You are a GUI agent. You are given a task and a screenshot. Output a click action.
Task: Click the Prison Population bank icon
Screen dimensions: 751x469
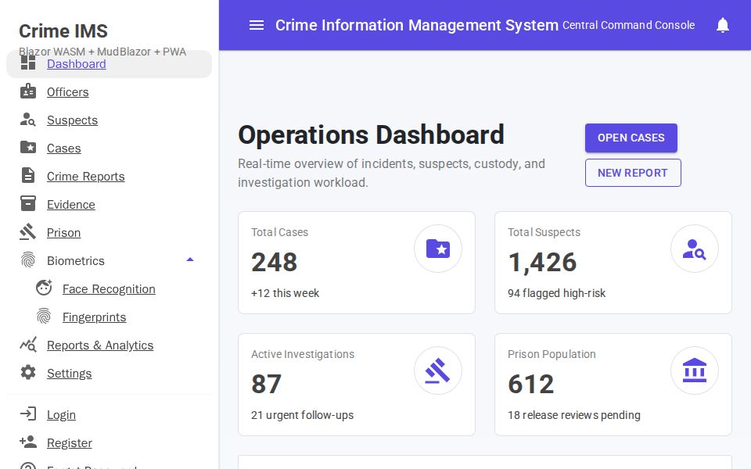click(695, 371)
